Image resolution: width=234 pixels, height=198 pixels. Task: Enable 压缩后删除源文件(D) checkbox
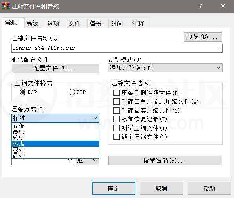coord(117,93)
